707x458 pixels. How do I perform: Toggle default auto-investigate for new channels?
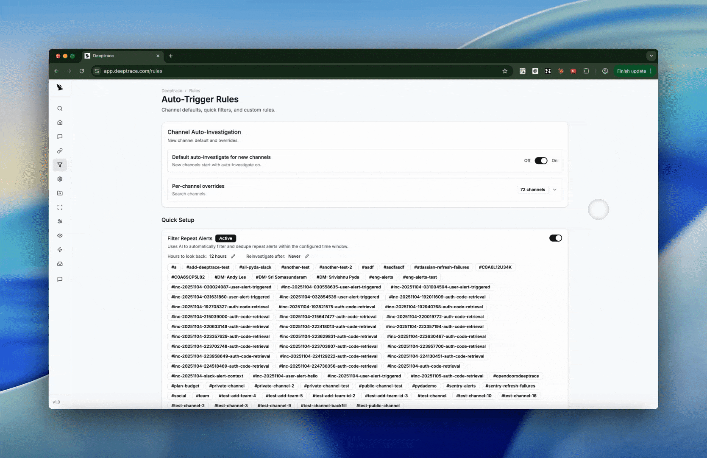(x=541, y=161)
